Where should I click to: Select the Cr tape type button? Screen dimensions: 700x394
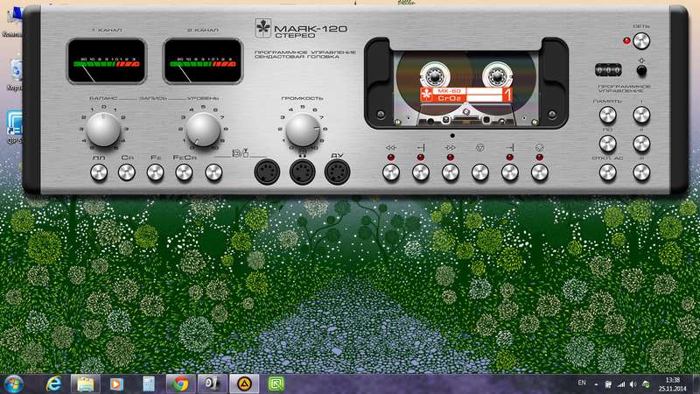tap(127, 172)
